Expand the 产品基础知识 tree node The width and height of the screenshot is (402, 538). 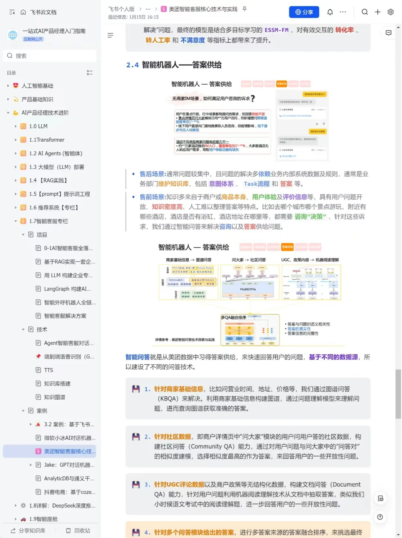8,99
